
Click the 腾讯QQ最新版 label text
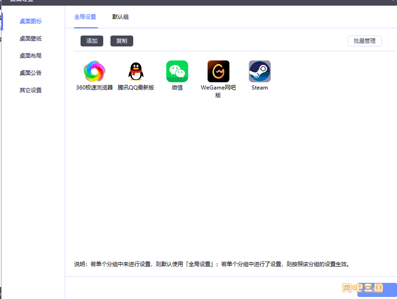coord(136,88)
